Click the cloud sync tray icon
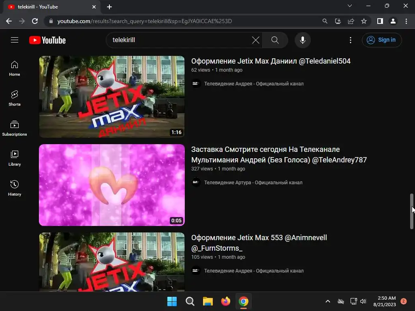This screenshot has width=415, height=311. (x=340, y=301)
